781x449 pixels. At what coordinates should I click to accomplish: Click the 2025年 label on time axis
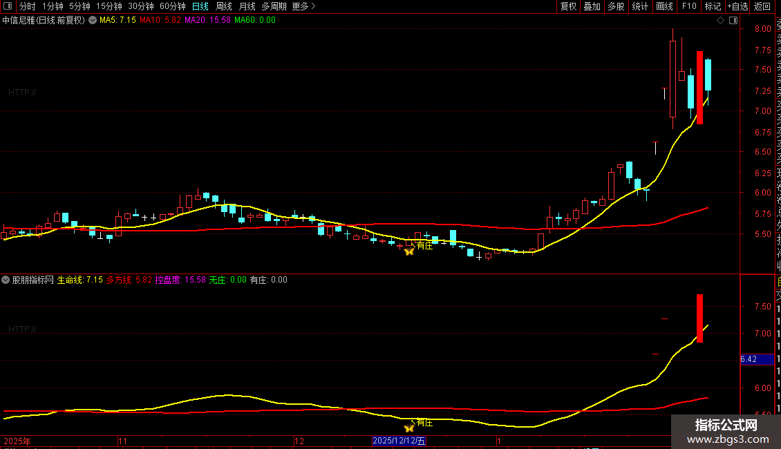17,441
